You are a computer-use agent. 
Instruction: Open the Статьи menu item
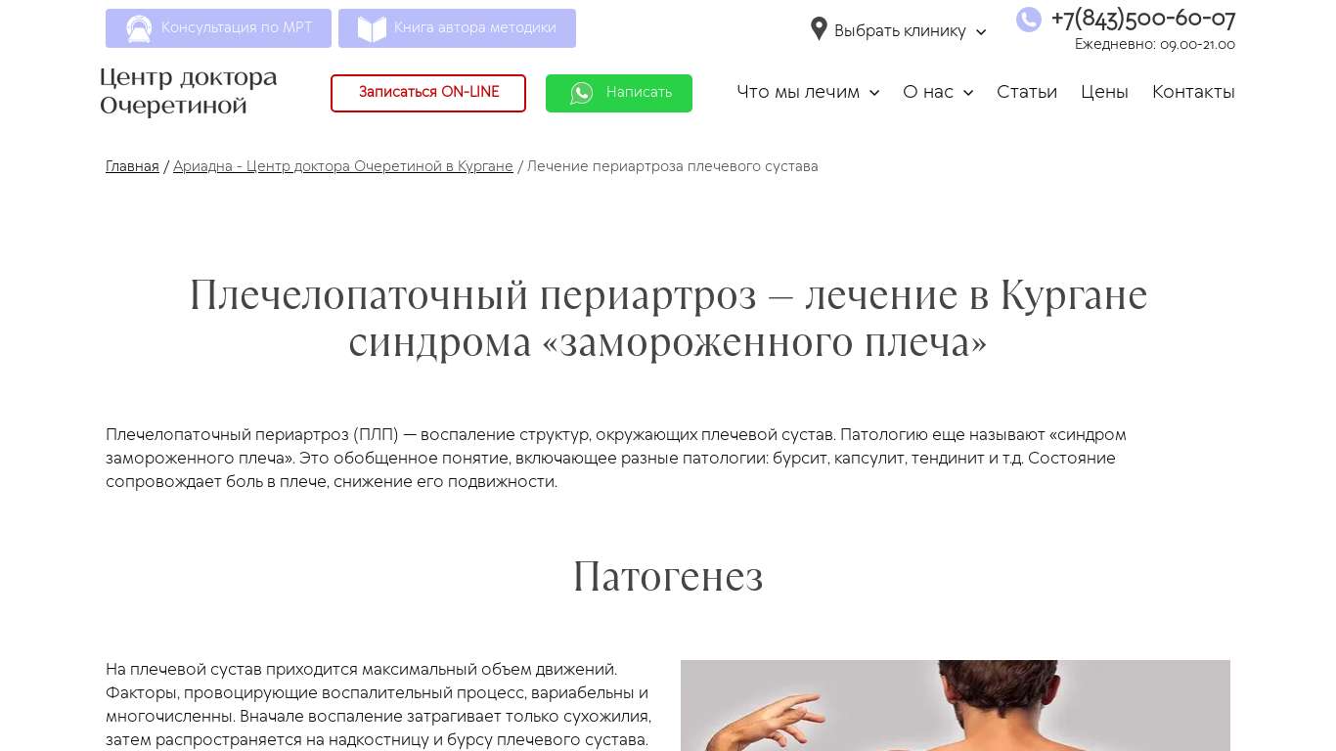pos(1027,92)
